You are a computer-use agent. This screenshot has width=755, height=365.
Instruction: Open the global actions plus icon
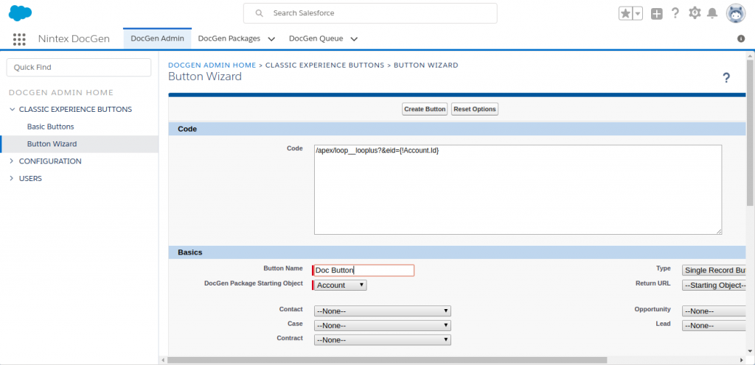click(657, 13)
